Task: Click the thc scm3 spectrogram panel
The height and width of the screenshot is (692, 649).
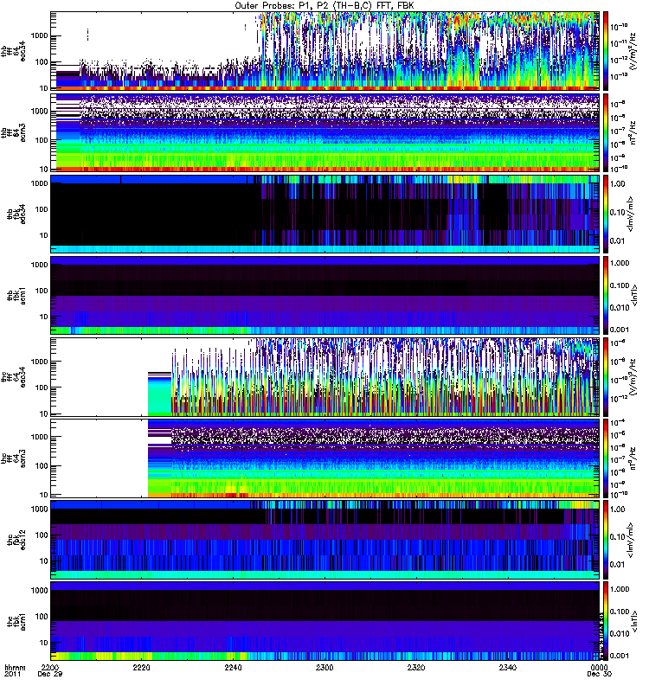Action: click(325, 458)
